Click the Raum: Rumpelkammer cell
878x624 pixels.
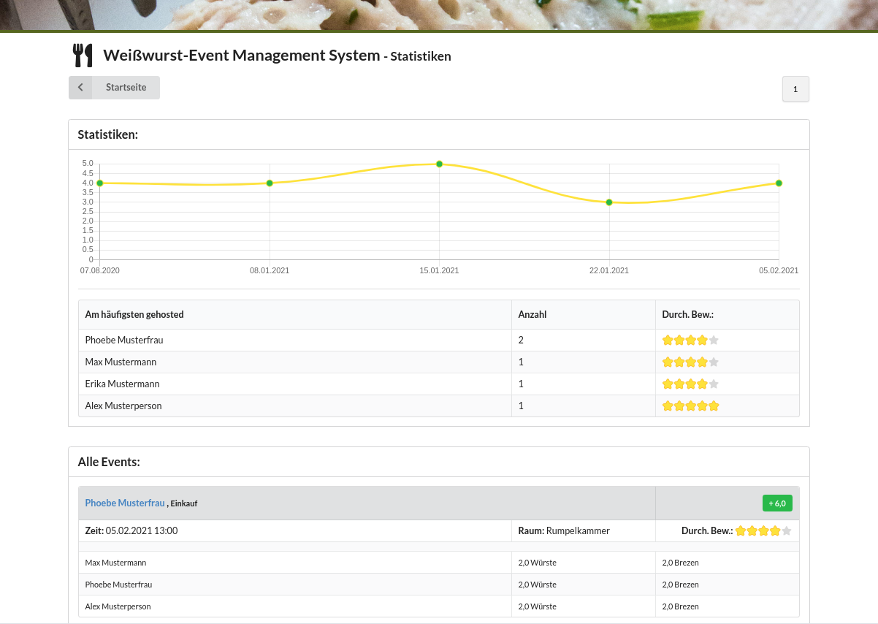(x=564, y=530)
